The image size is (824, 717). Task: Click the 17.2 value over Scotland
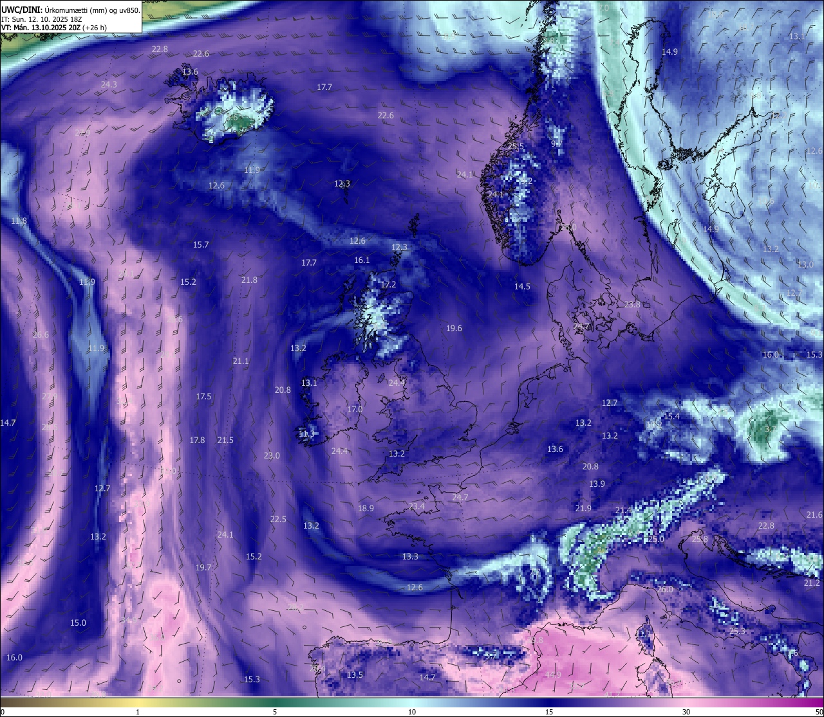click(388, 284)
